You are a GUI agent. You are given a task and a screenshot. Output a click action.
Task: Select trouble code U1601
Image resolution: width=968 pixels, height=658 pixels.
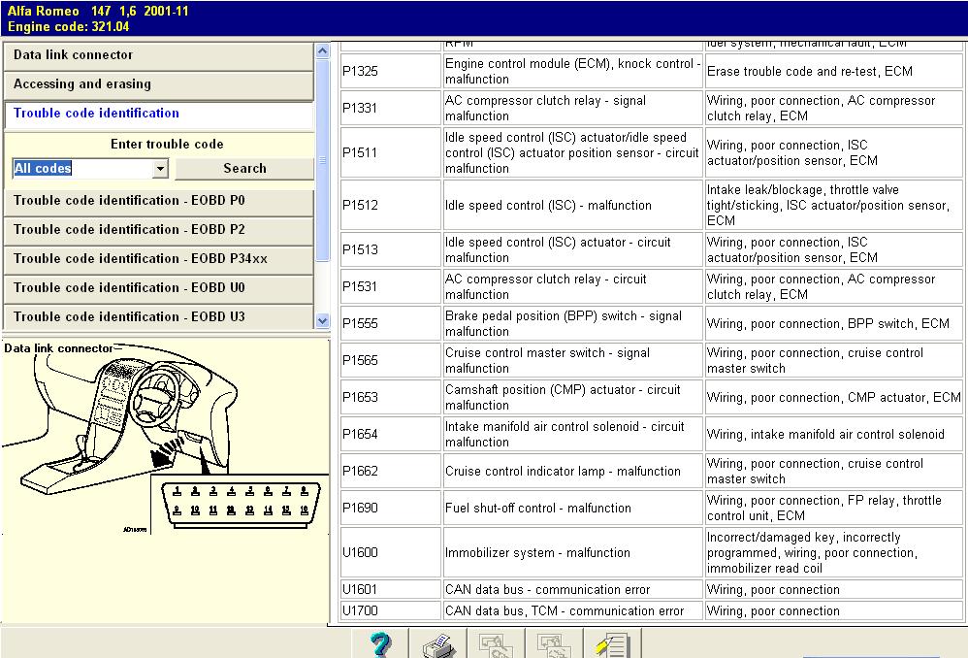[x=390, y=589]
